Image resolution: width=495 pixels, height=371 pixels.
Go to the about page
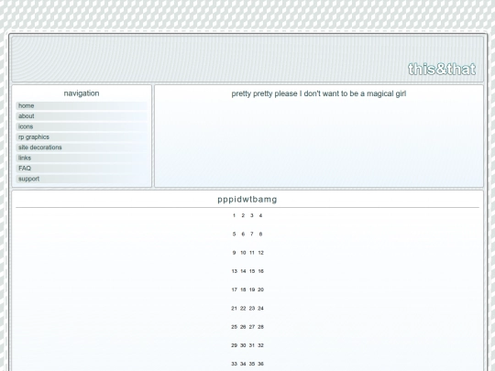[x=82, y=116]
